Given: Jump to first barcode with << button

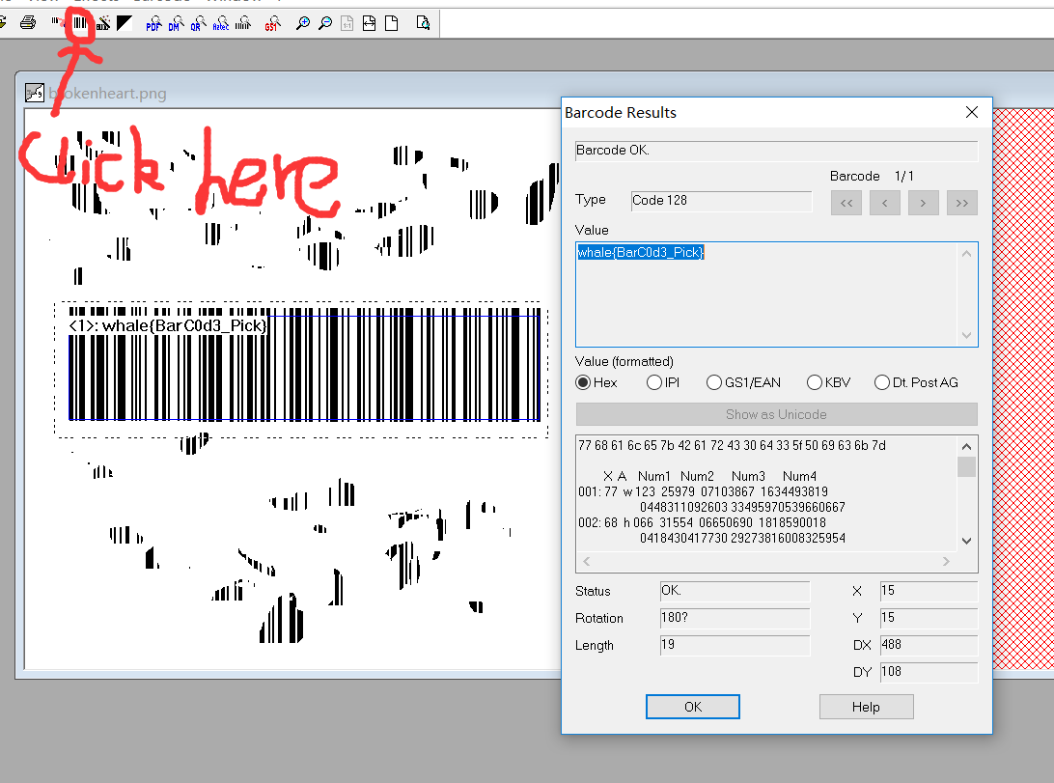Looking at the screenshot, I should tap(846, 203).
